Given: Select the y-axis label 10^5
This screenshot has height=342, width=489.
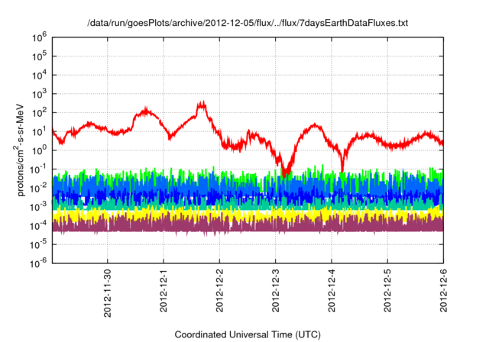Looking at the screenshot, I should point(39,56).
